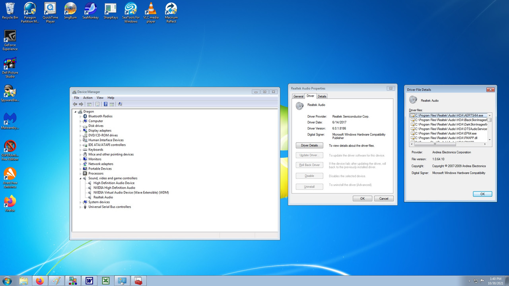Expand the Computer node
509x286 pixels.
pyautogui.click(x=80, y=121)
